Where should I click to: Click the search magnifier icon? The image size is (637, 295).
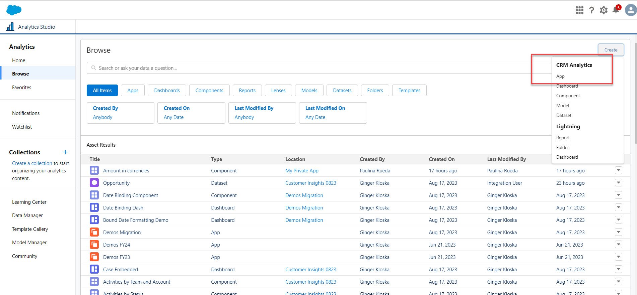94,68
